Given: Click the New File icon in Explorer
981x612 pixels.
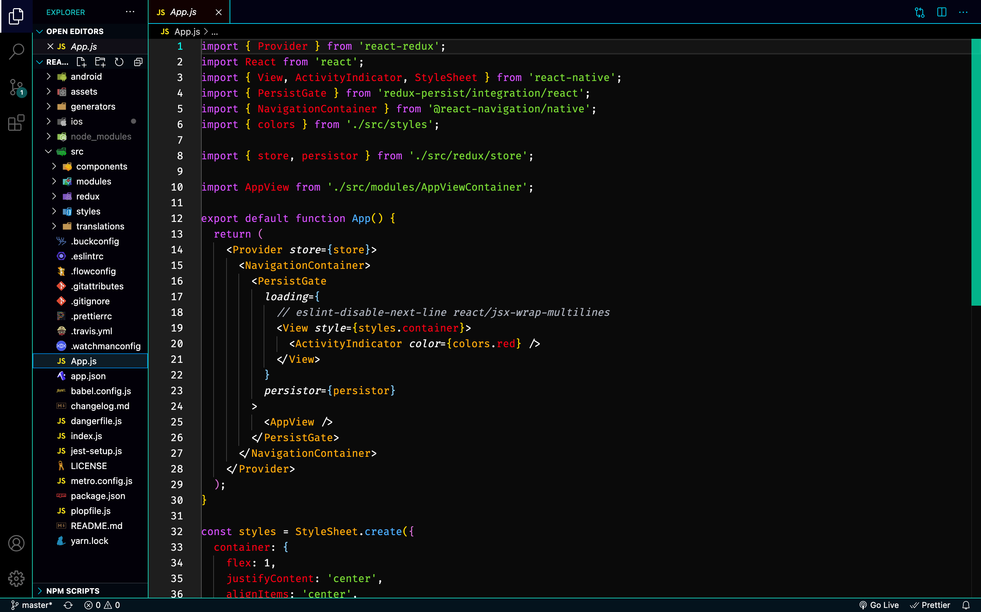Looking at the screenshot, I should 81,62.
